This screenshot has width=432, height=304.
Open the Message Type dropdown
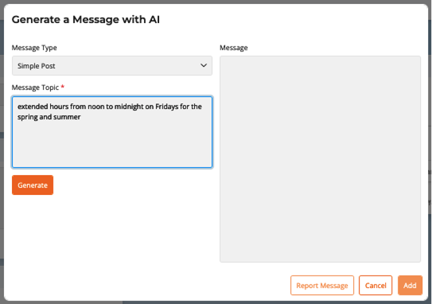coord(112,65)
